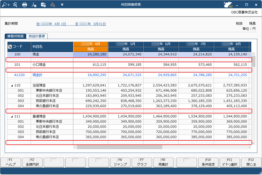Click the F11 パターン選択 button
Screen dimensions: 262x175
coord(230,162)
